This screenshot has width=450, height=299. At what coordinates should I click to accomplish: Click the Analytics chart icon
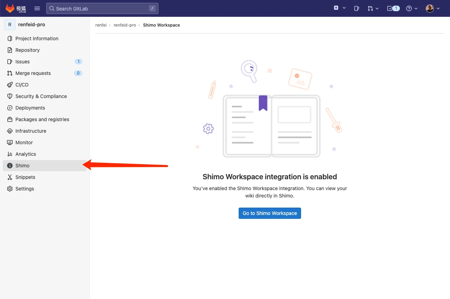pyautogui.click(x=10, y=154)
